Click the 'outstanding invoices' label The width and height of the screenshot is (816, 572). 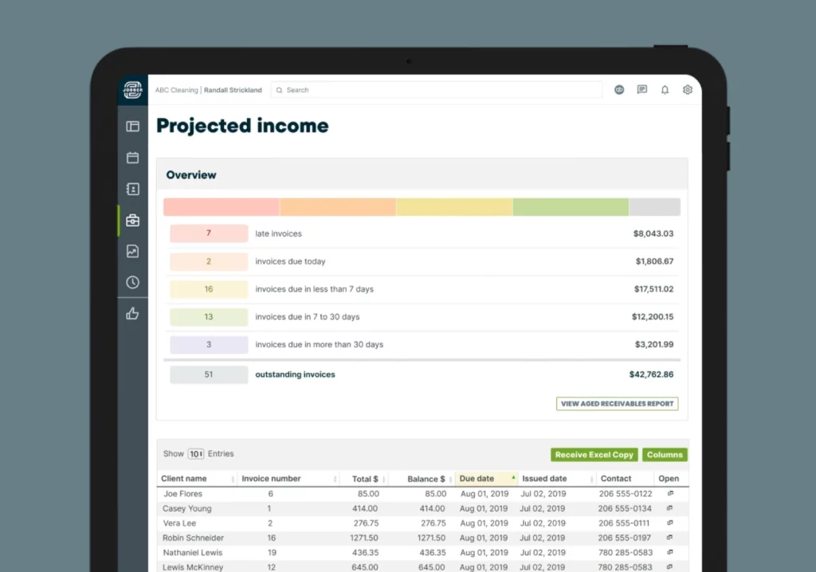pos(295,374)
